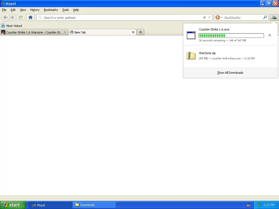Switch to the New Tab tab
279x209 pixels.
tap(102, 32)
